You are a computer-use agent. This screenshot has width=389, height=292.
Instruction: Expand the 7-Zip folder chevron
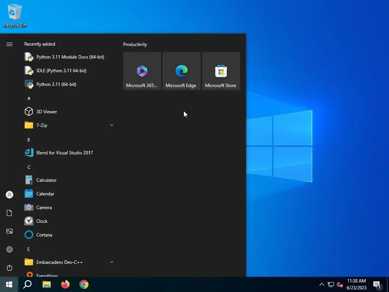(x=112, y=125)
